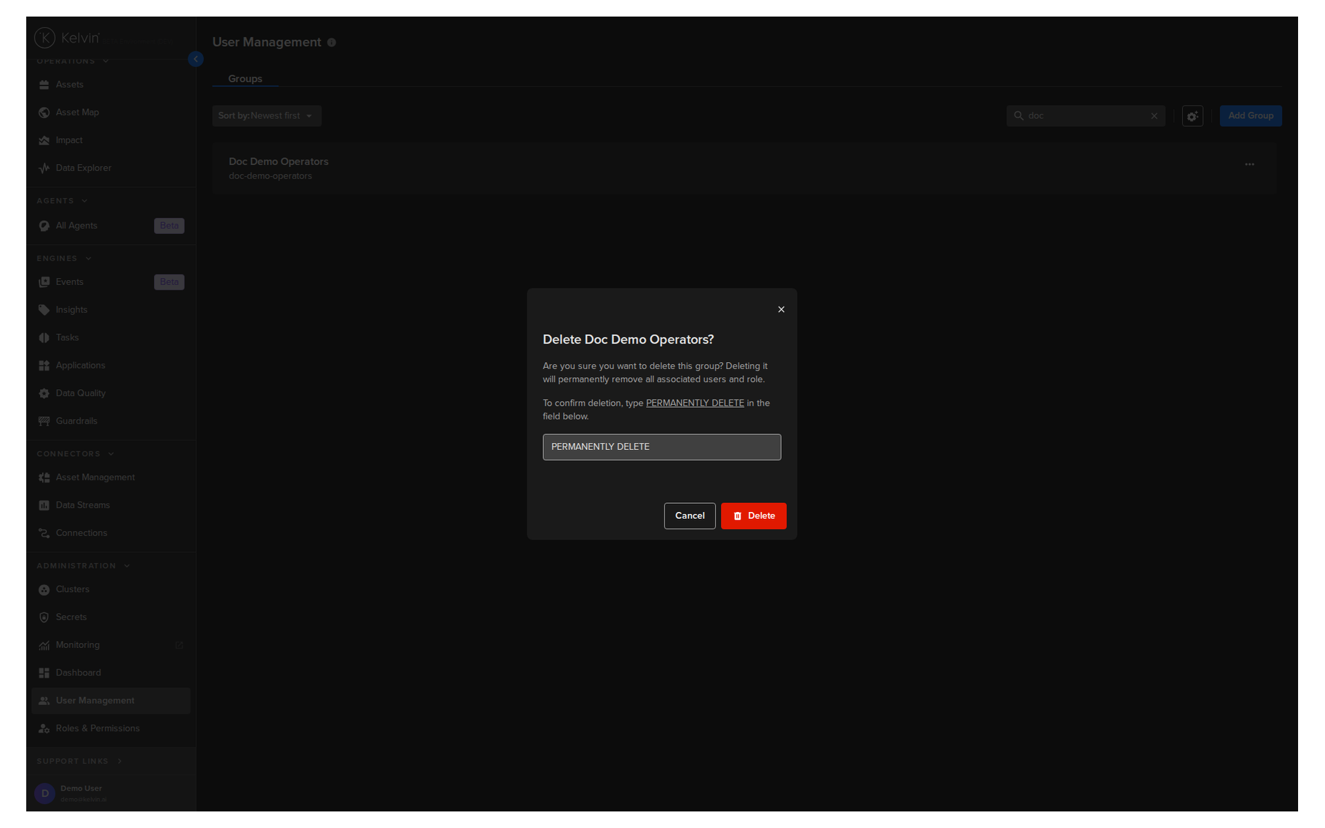Viewport: 1325px width, 828px height.
Task: Collapse the sidebar with arrow button
Action: pyautogui.click(x=195, y=59)
